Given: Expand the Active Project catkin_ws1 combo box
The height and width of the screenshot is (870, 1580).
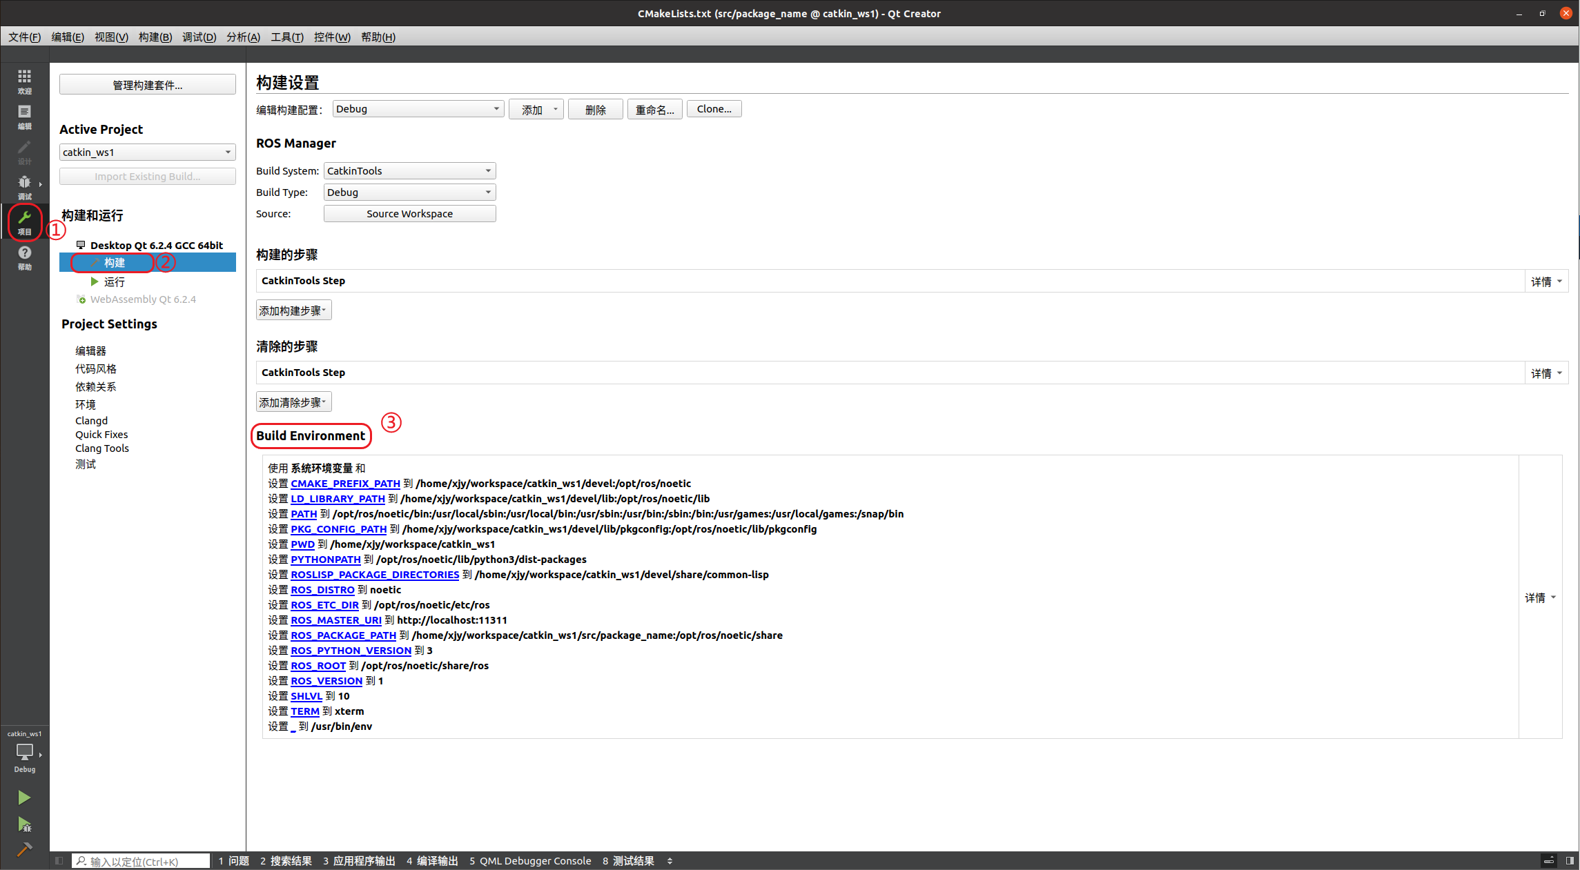Looking at the screenshot, I should point(147,152).
